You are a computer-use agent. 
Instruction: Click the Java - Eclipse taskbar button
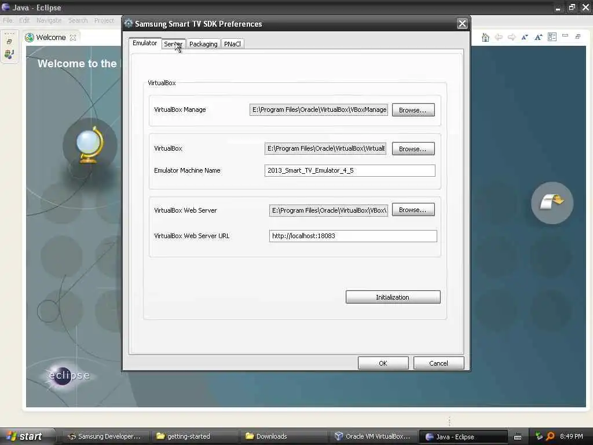coord(463,436)
